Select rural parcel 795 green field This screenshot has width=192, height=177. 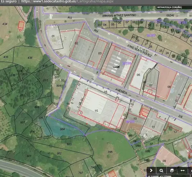pyautogui.click(x=110, y=152)
